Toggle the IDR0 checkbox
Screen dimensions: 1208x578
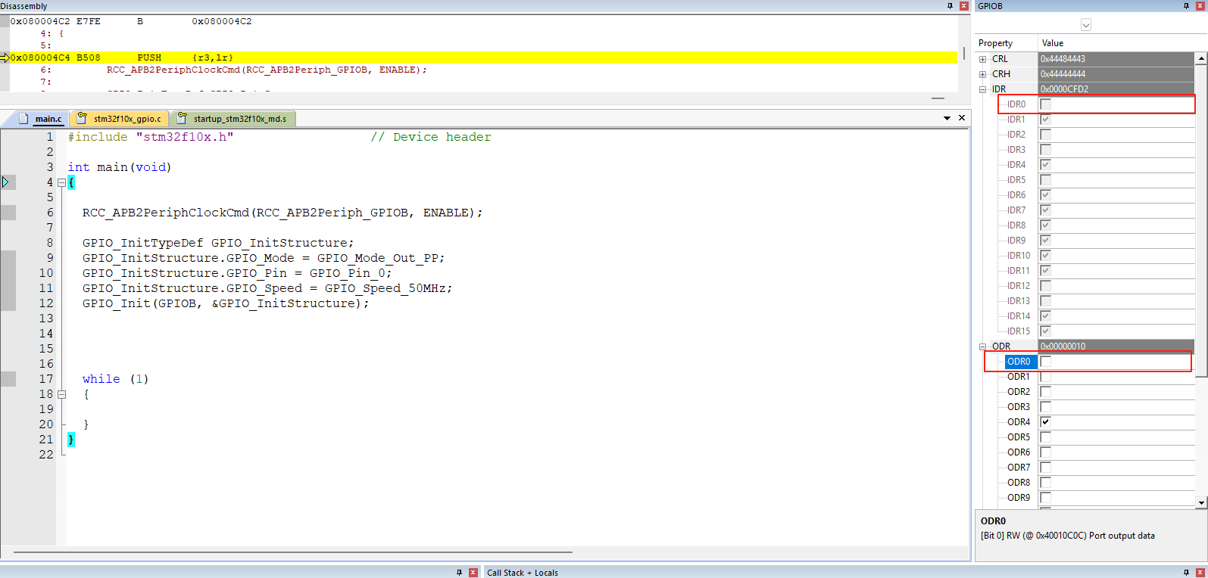pyautogui.click(x=1045, y=104)
